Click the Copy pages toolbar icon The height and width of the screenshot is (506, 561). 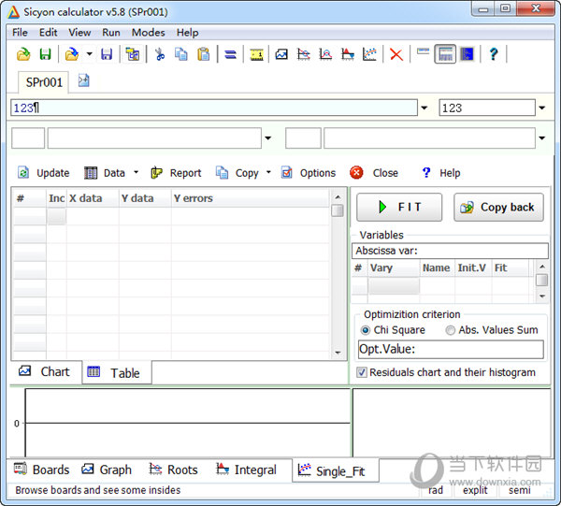click(181, 54)
